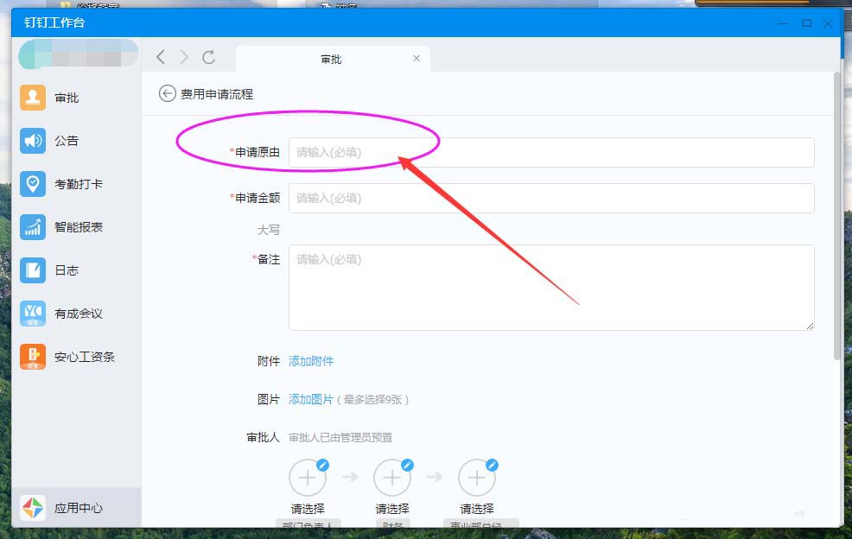Click the back arrow beside 费用申请流程
The height and width of the screenshot is (539, 852).
point(167,93)
